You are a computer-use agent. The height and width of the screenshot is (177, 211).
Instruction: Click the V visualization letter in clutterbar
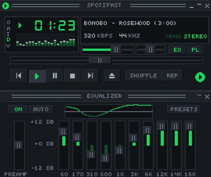(8, 46)
